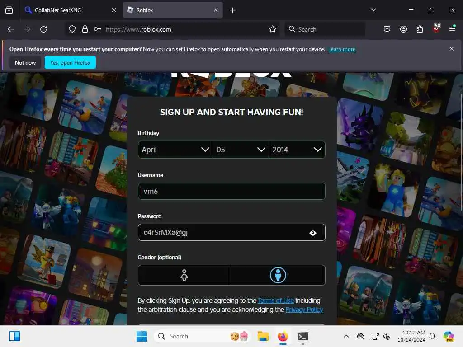The height and width of the screenshot is (347, 463).
Task: Click the Firefox taskbar icon
Action: 283,336
